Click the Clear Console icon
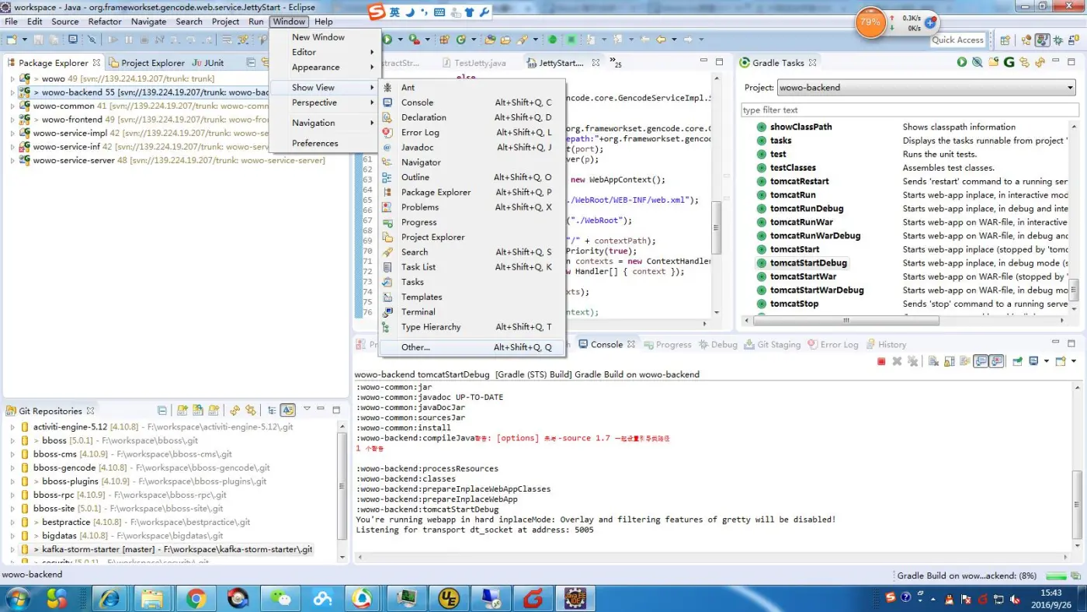Viewport: 1087px width, 612px height. pyautogui.click(x=932, y=361)
